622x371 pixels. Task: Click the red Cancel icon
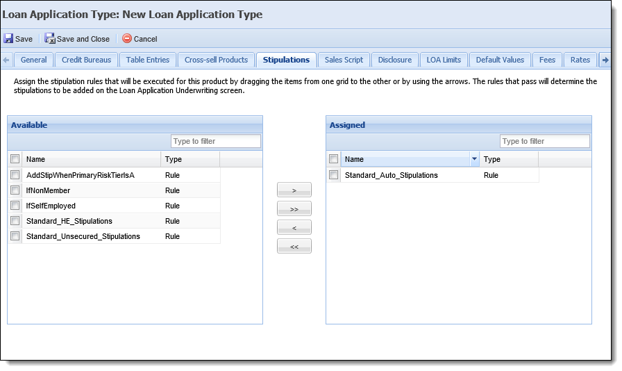pyautogui.click(x=127, y=38)
